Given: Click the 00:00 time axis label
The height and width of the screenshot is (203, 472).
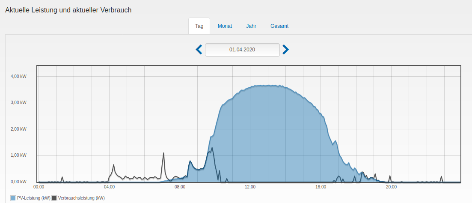Looking at the screenshot, I should pos(39,187).
